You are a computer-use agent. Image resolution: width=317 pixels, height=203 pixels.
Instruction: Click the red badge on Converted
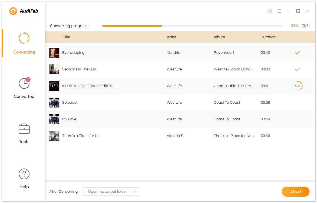(28, 80)
